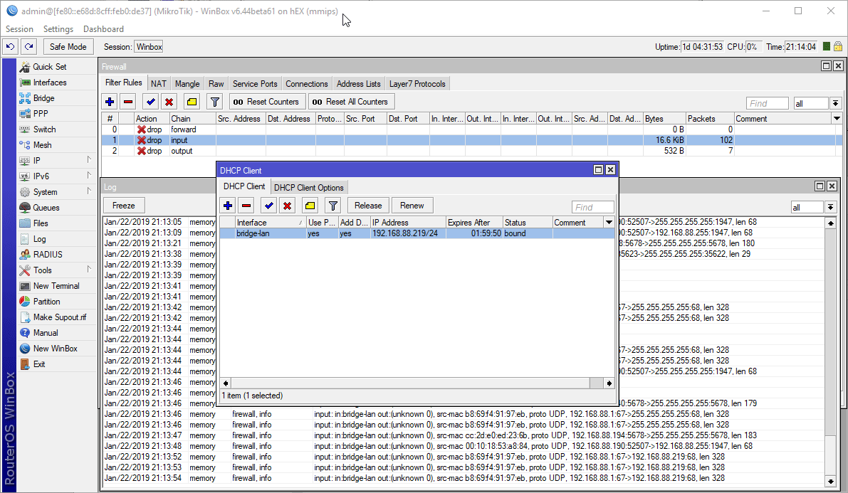Open Switch in sidebar

(44, 129)
